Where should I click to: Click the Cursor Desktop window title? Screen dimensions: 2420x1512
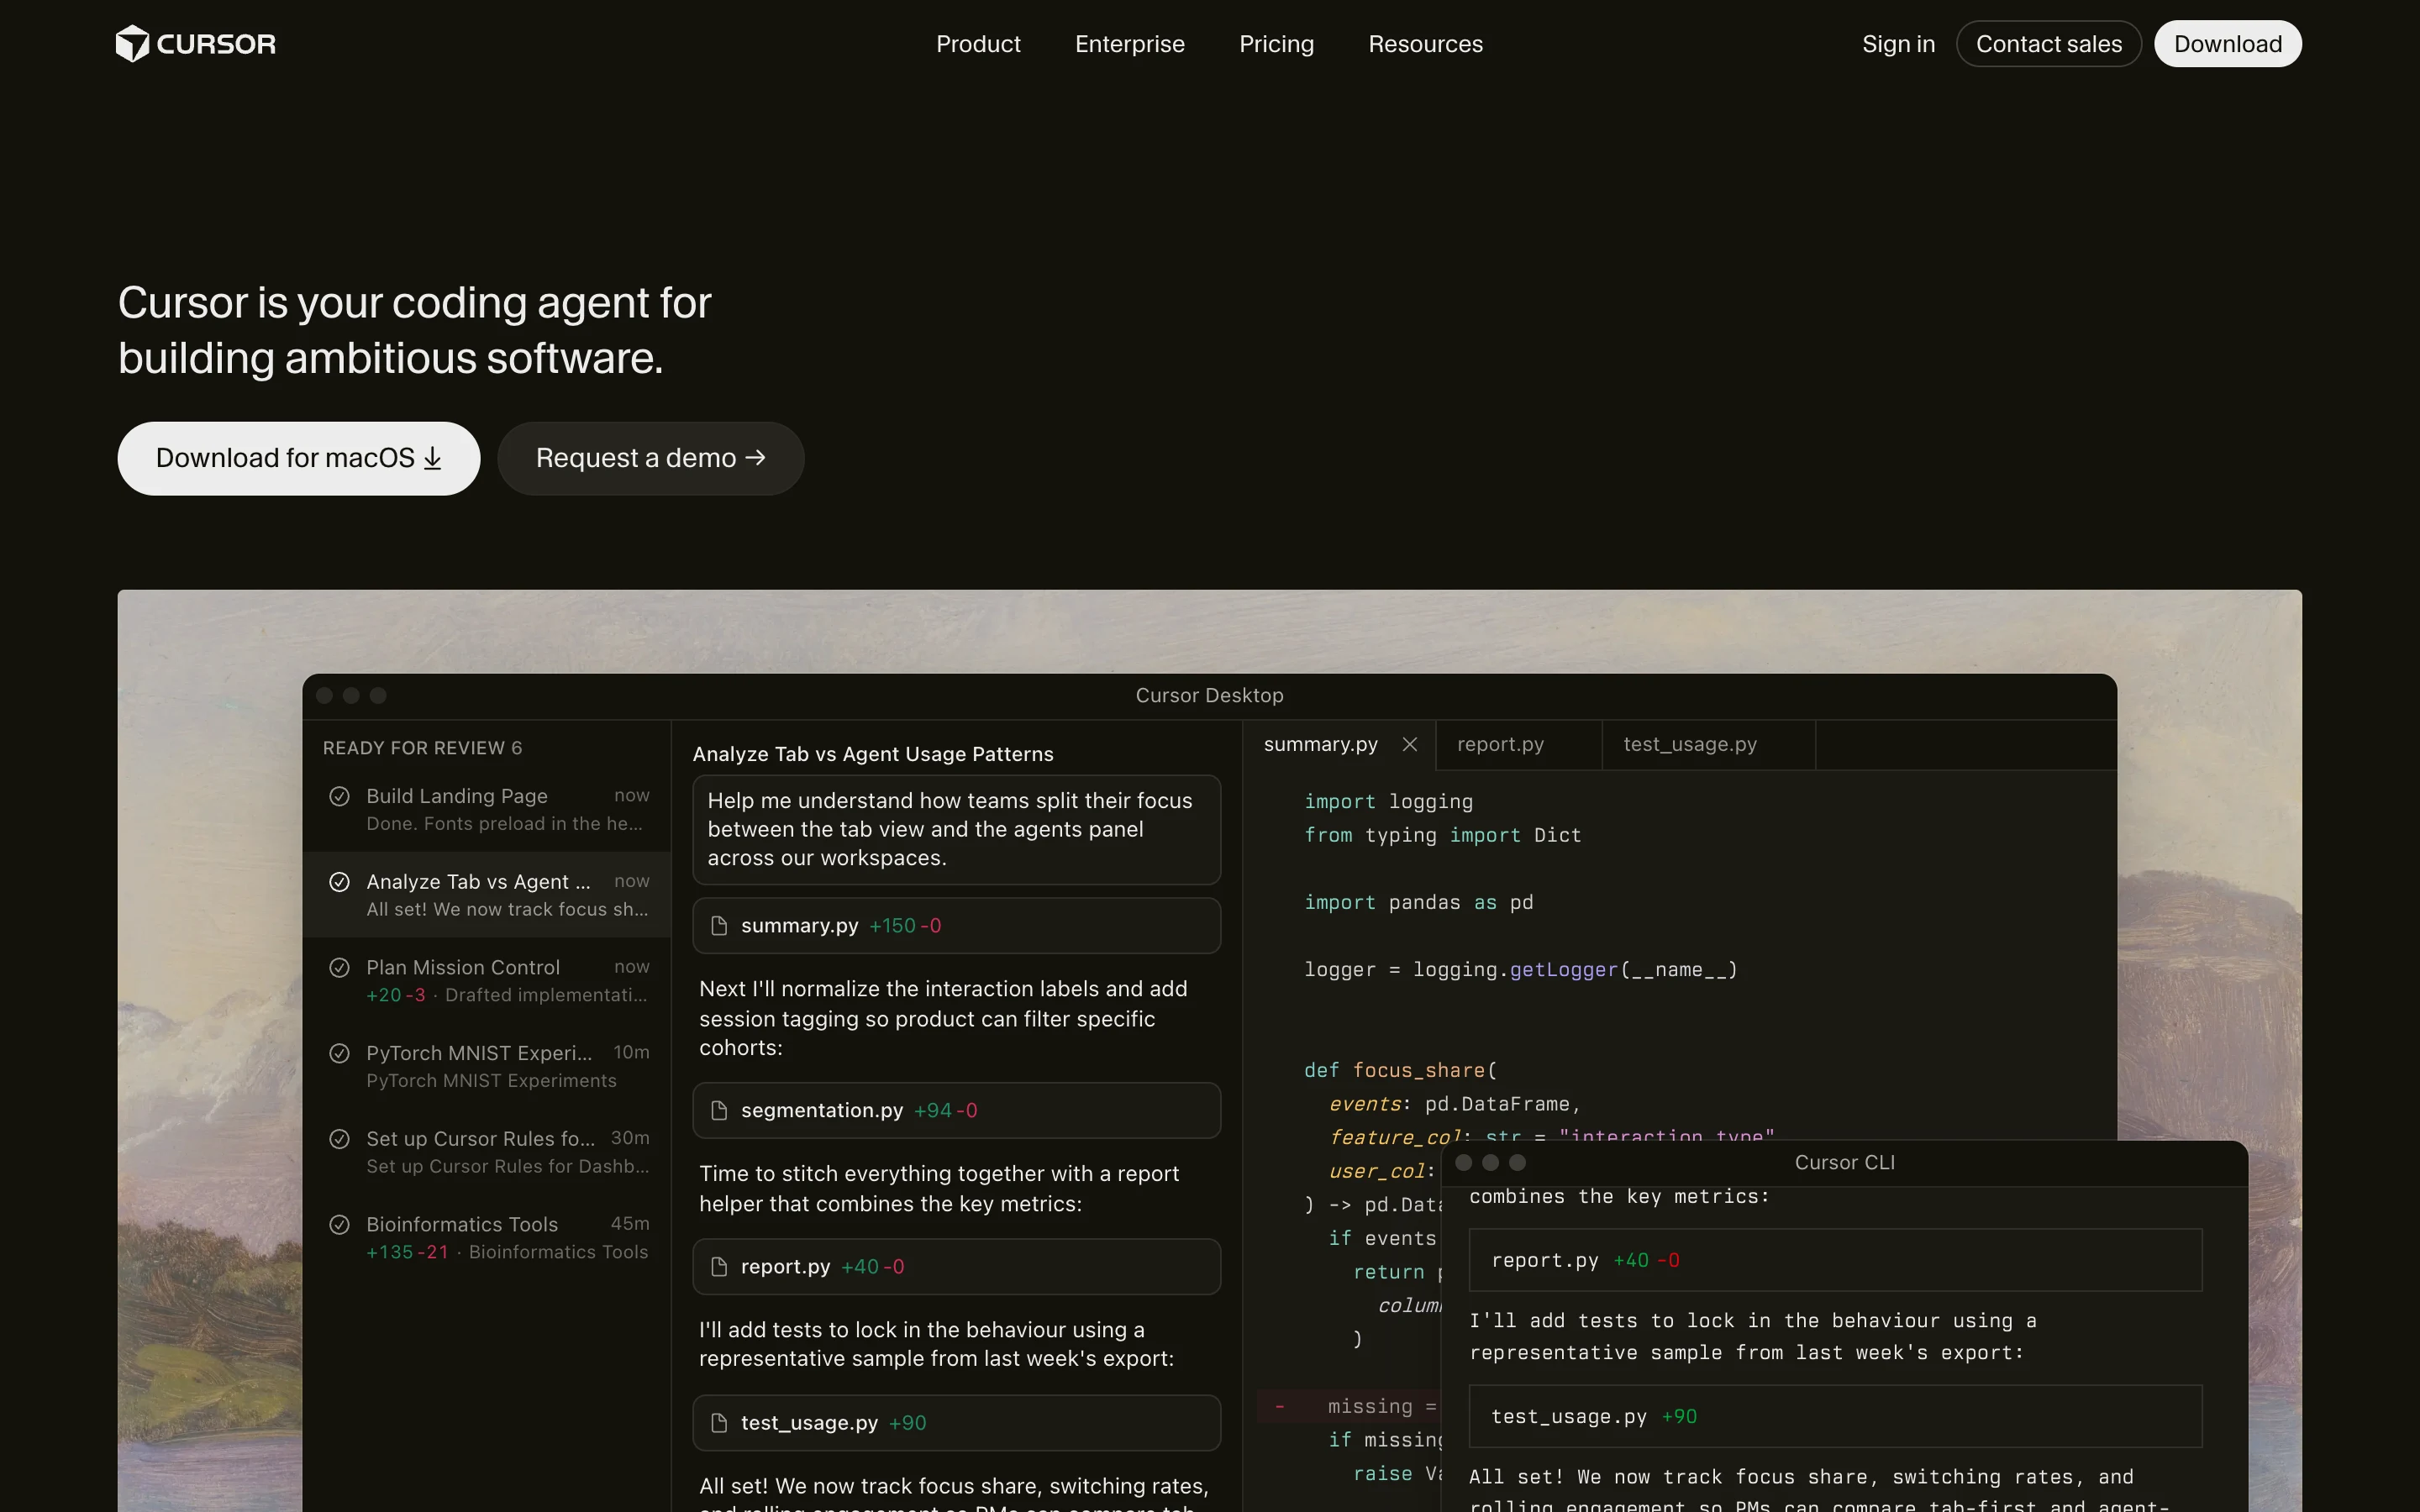[x=1209, y=695]
